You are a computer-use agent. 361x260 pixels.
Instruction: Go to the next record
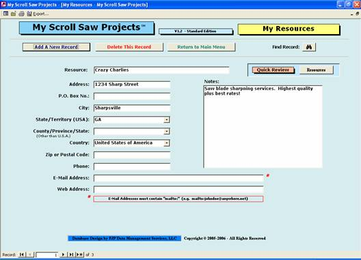[63, 255]
